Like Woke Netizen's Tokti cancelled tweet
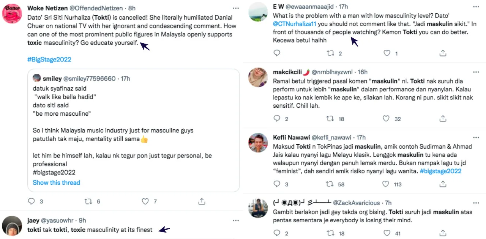 (x=145, y=201)
